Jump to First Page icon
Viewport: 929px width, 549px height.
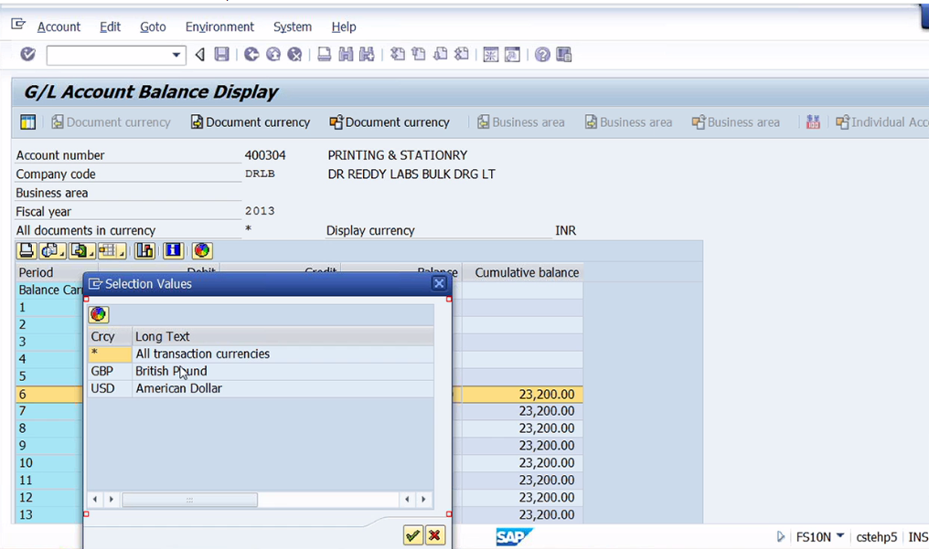398,55
